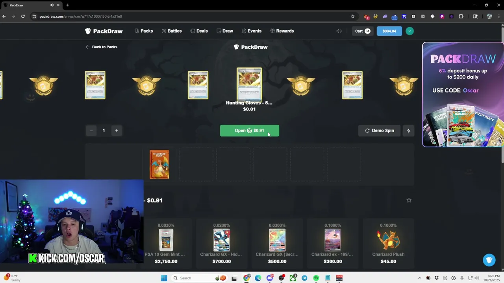
Task: Open the Rewards page
Action: 282,31
